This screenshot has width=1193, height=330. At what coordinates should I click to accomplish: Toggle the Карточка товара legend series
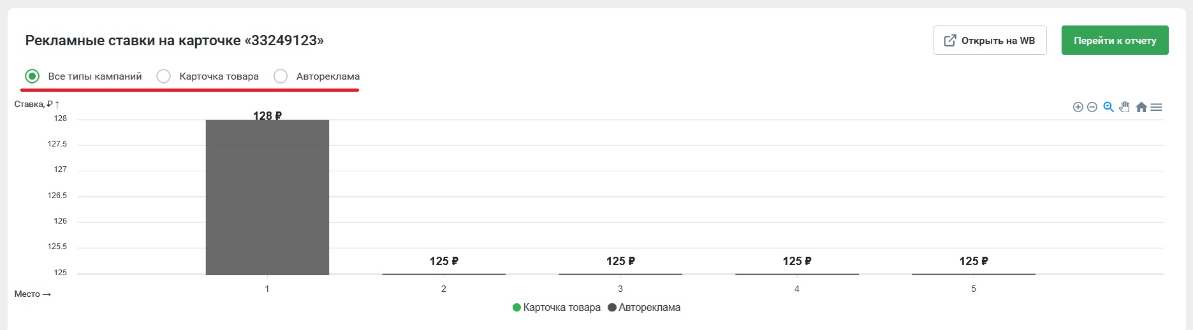561,308
